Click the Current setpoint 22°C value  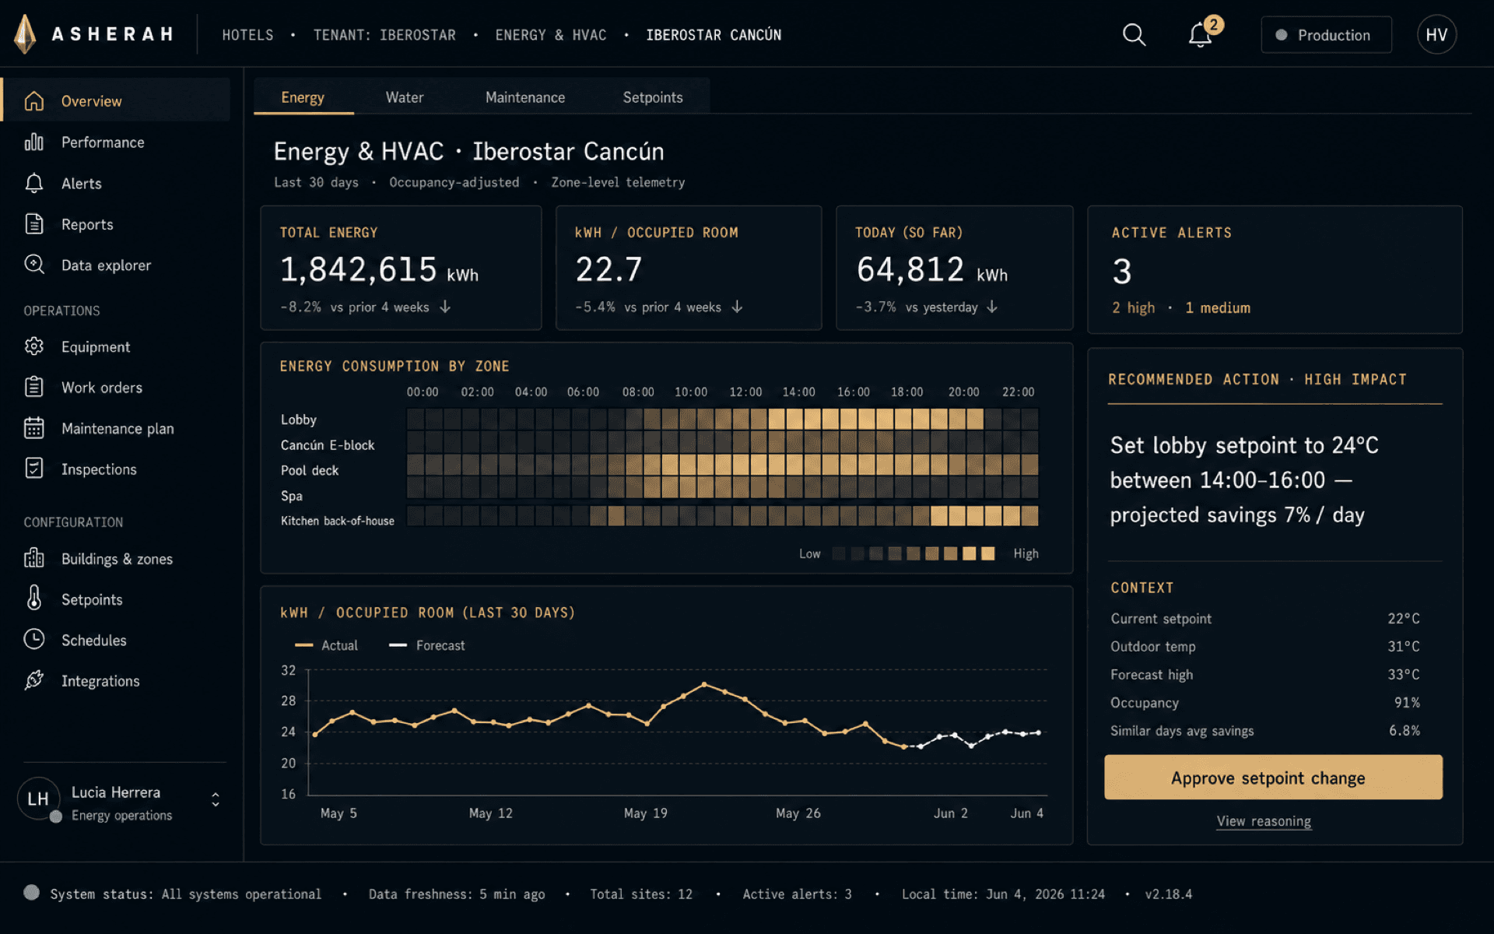coord(1404,618)
